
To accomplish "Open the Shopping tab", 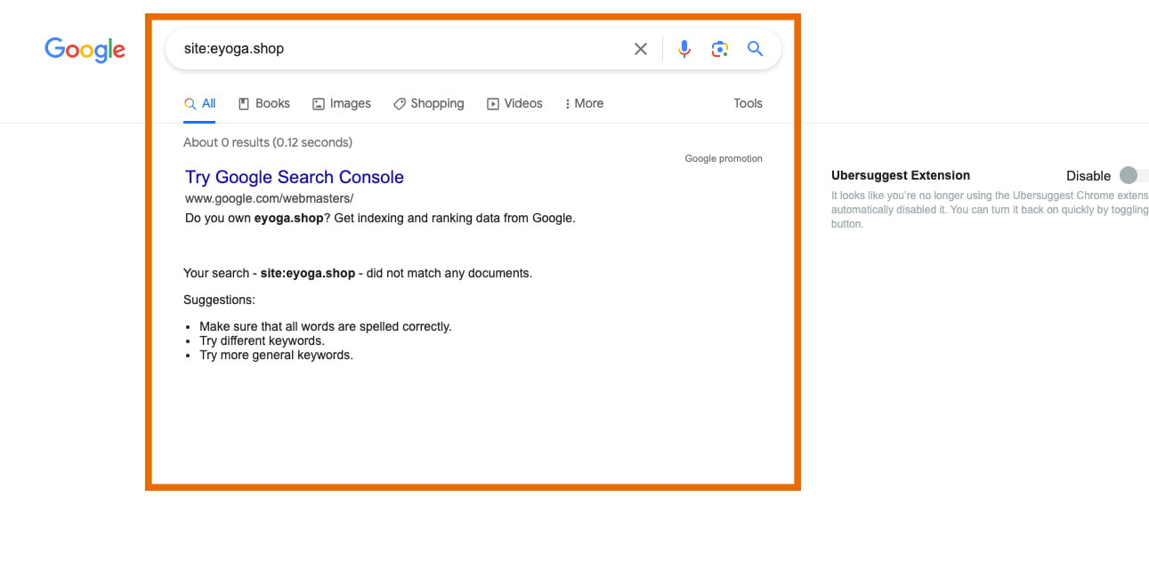I will (429, 103).
